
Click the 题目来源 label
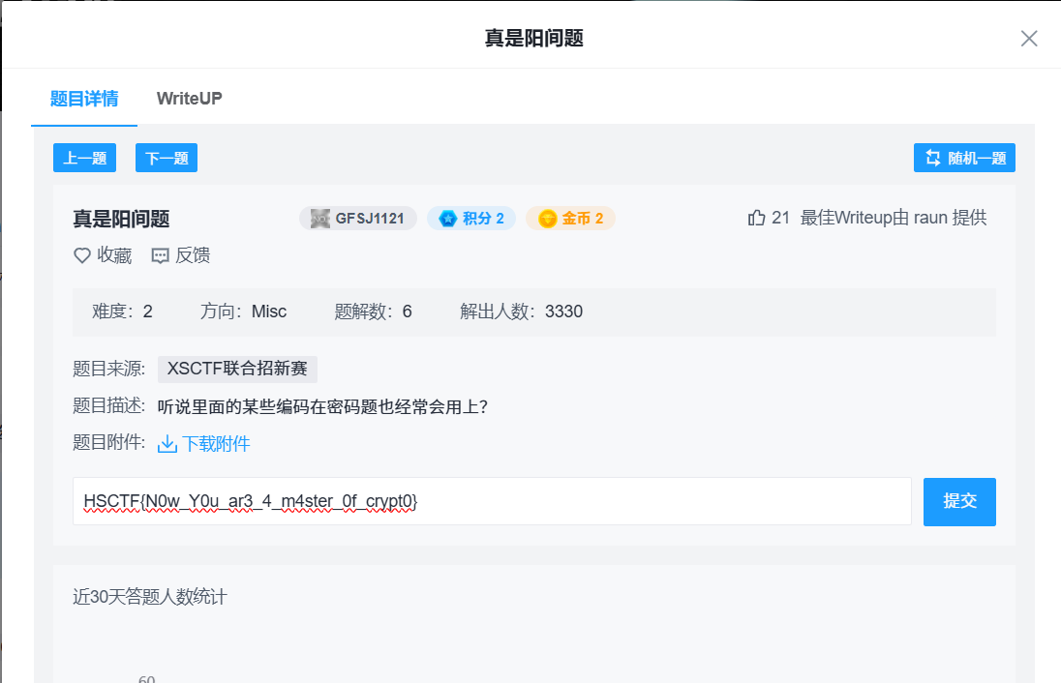(x=109, y=369)
